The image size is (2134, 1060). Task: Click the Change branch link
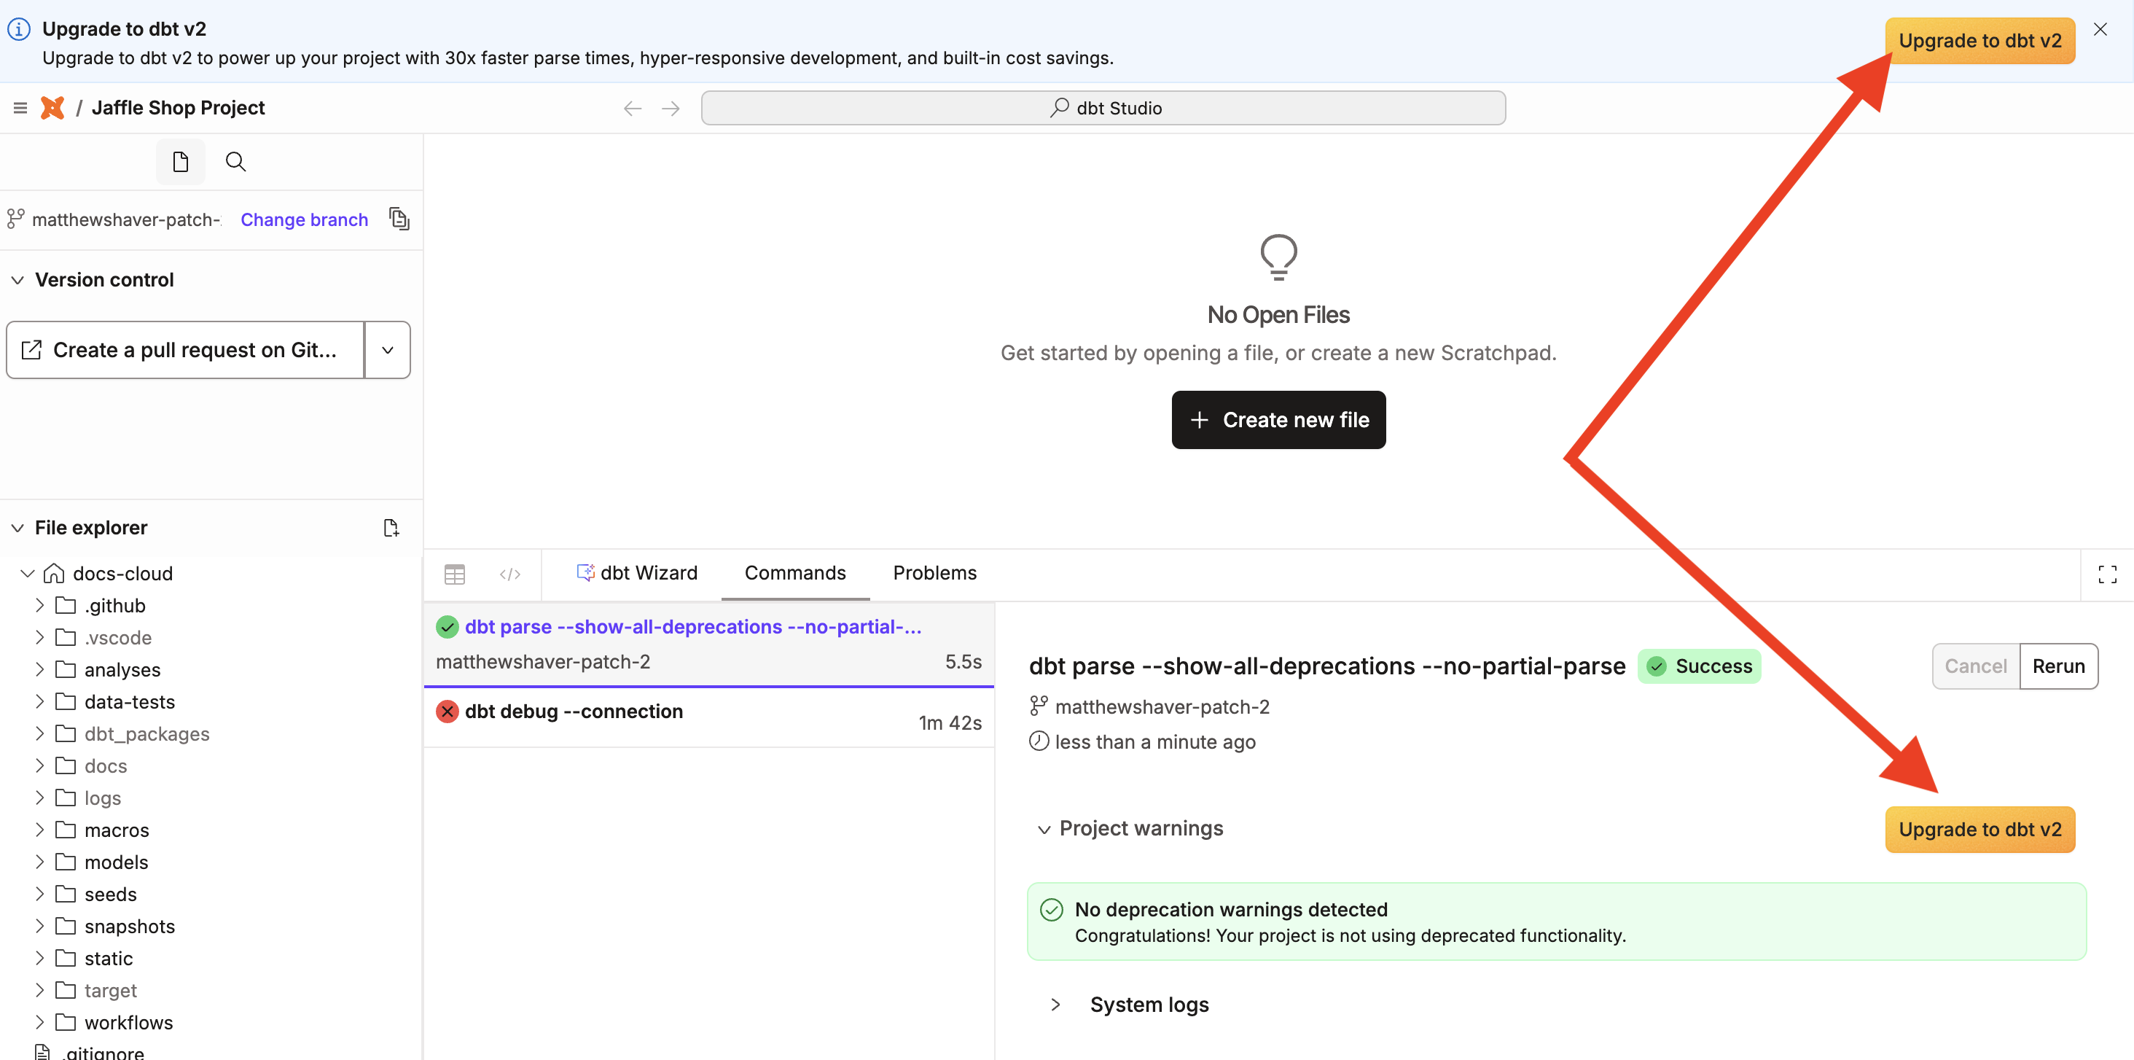(304, 219)
